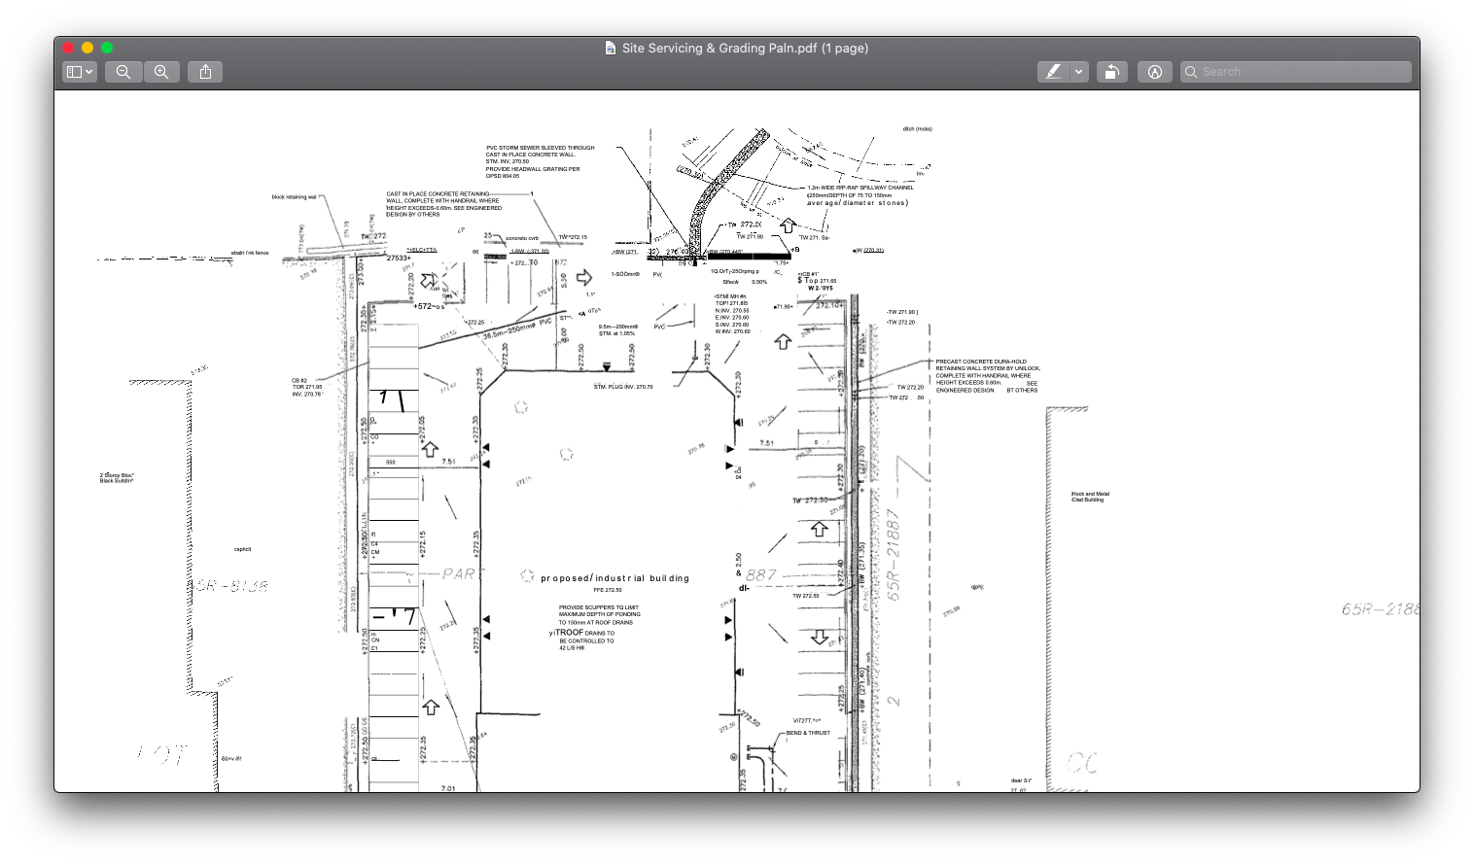Click inside the Search input field

click(x=1293, y=71)
